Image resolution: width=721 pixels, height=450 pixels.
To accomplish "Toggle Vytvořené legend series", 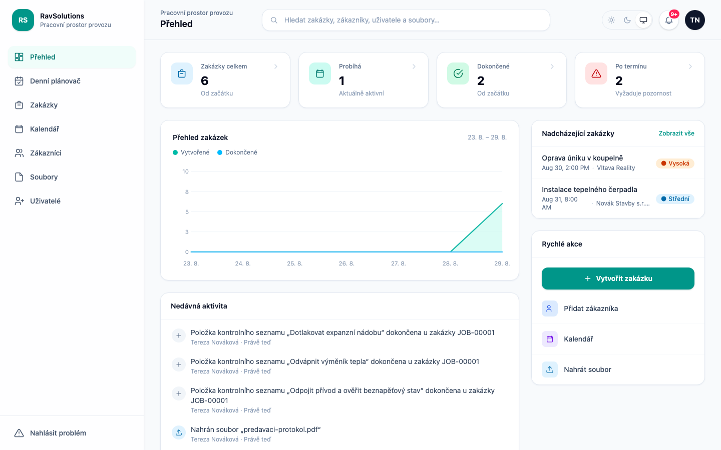I will [x=191, y=152].
